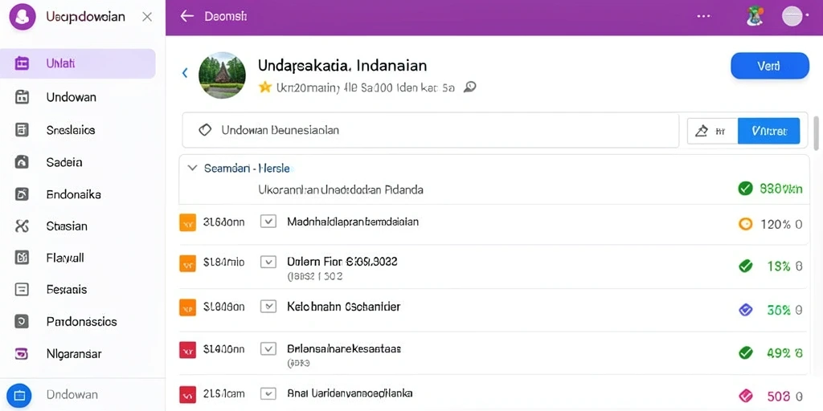This screenshot has width=823, height=411.
Task: Click green check beside 49%
Action: coord(745,353)
